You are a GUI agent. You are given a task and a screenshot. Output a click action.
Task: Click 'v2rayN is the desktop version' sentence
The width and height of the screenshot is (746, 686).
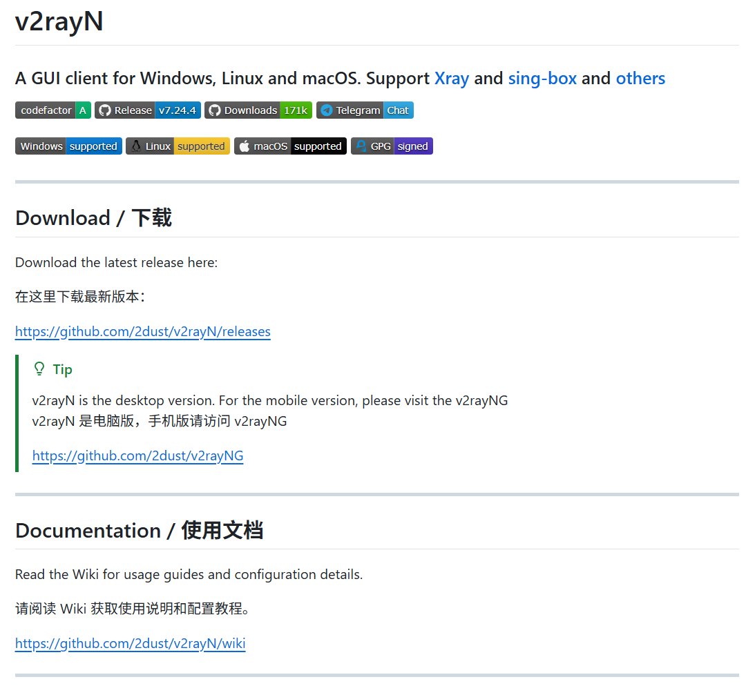[x=270, y=400]
